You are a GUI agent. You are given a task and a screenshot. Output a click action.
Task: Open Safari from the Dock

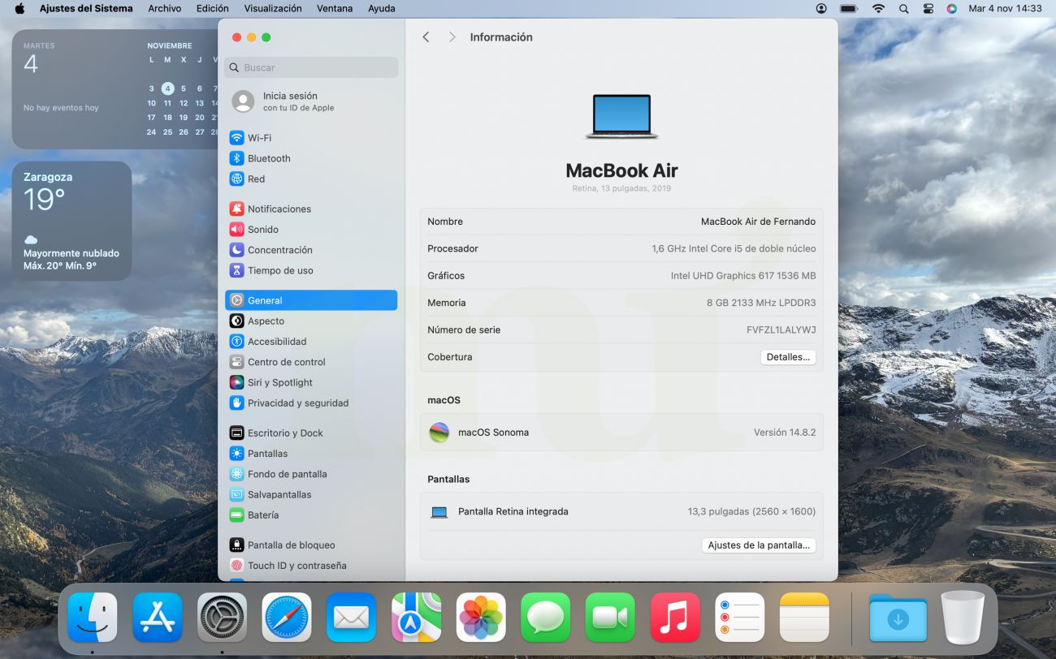(x=287, y=618)
